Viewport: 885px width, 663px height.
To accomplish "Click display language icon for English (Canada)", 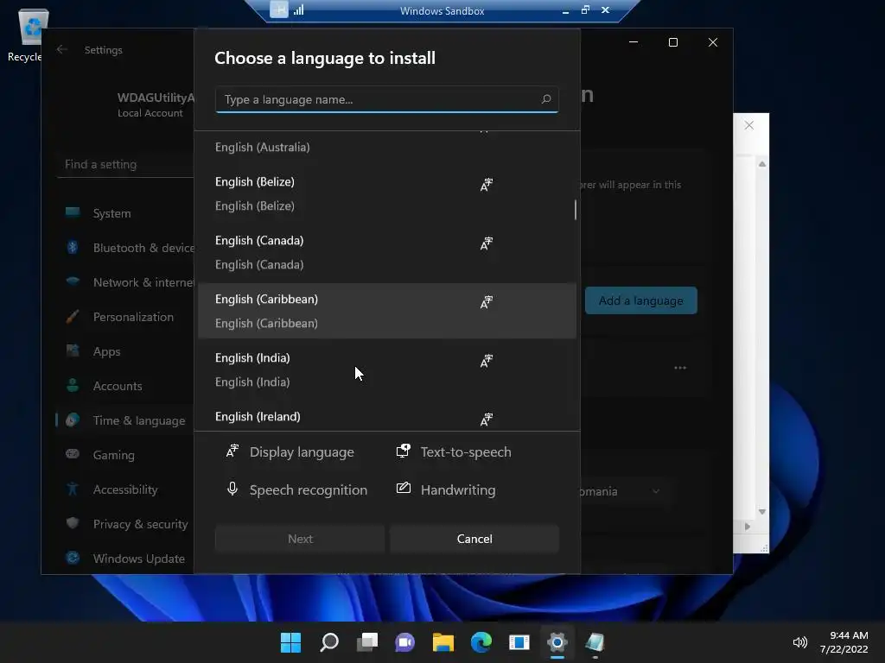I will pyautogui.click(x=486, y=243).
